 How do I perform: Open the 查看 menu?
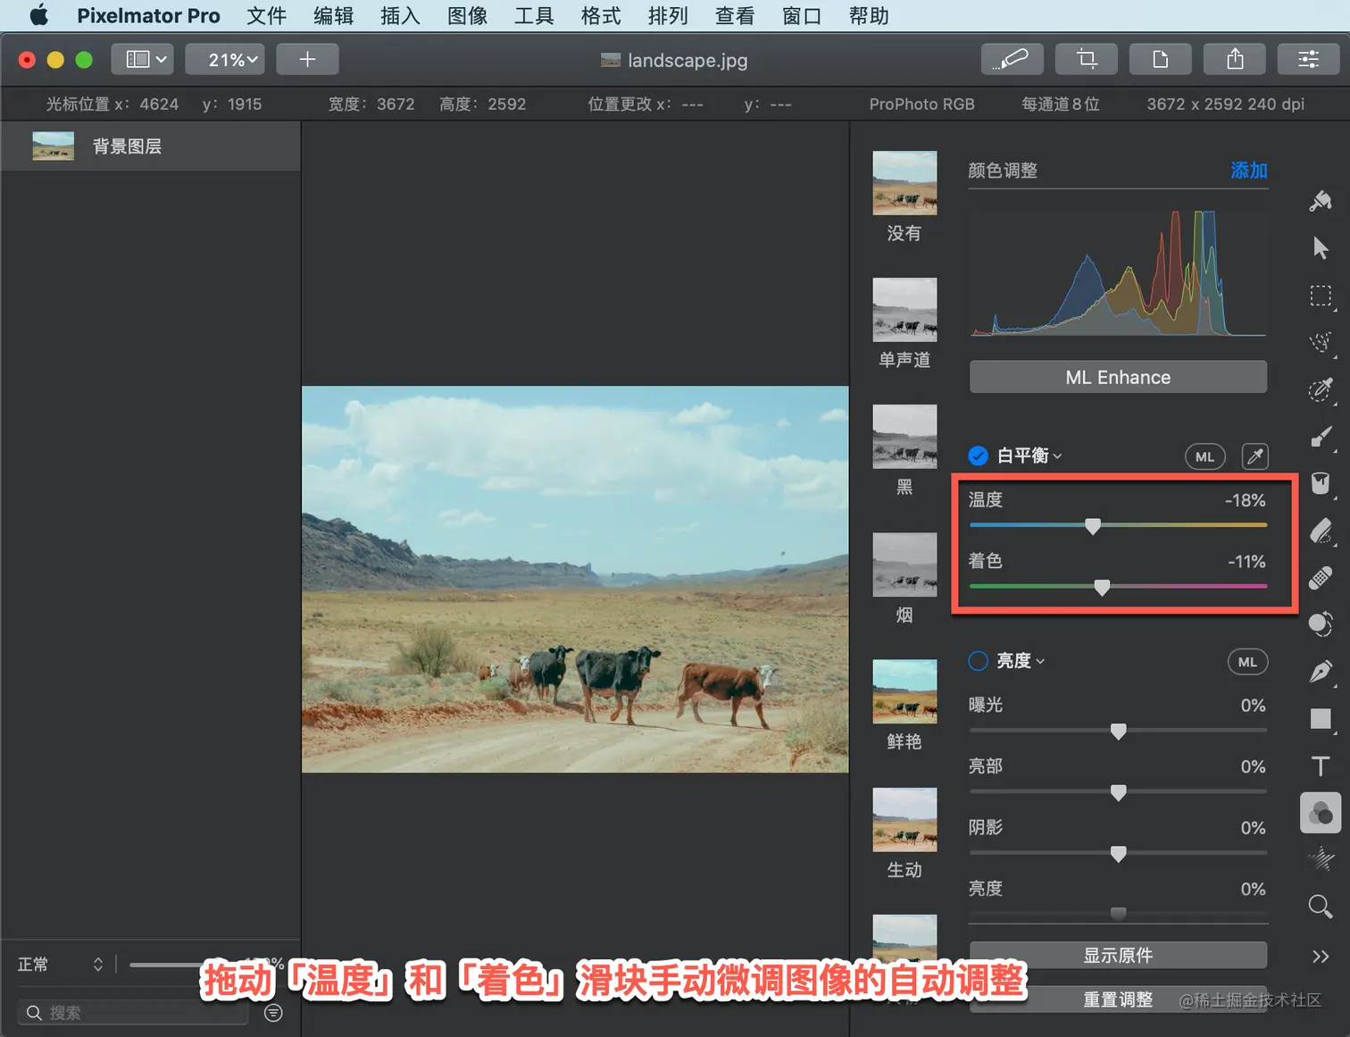tap(735, 16)
